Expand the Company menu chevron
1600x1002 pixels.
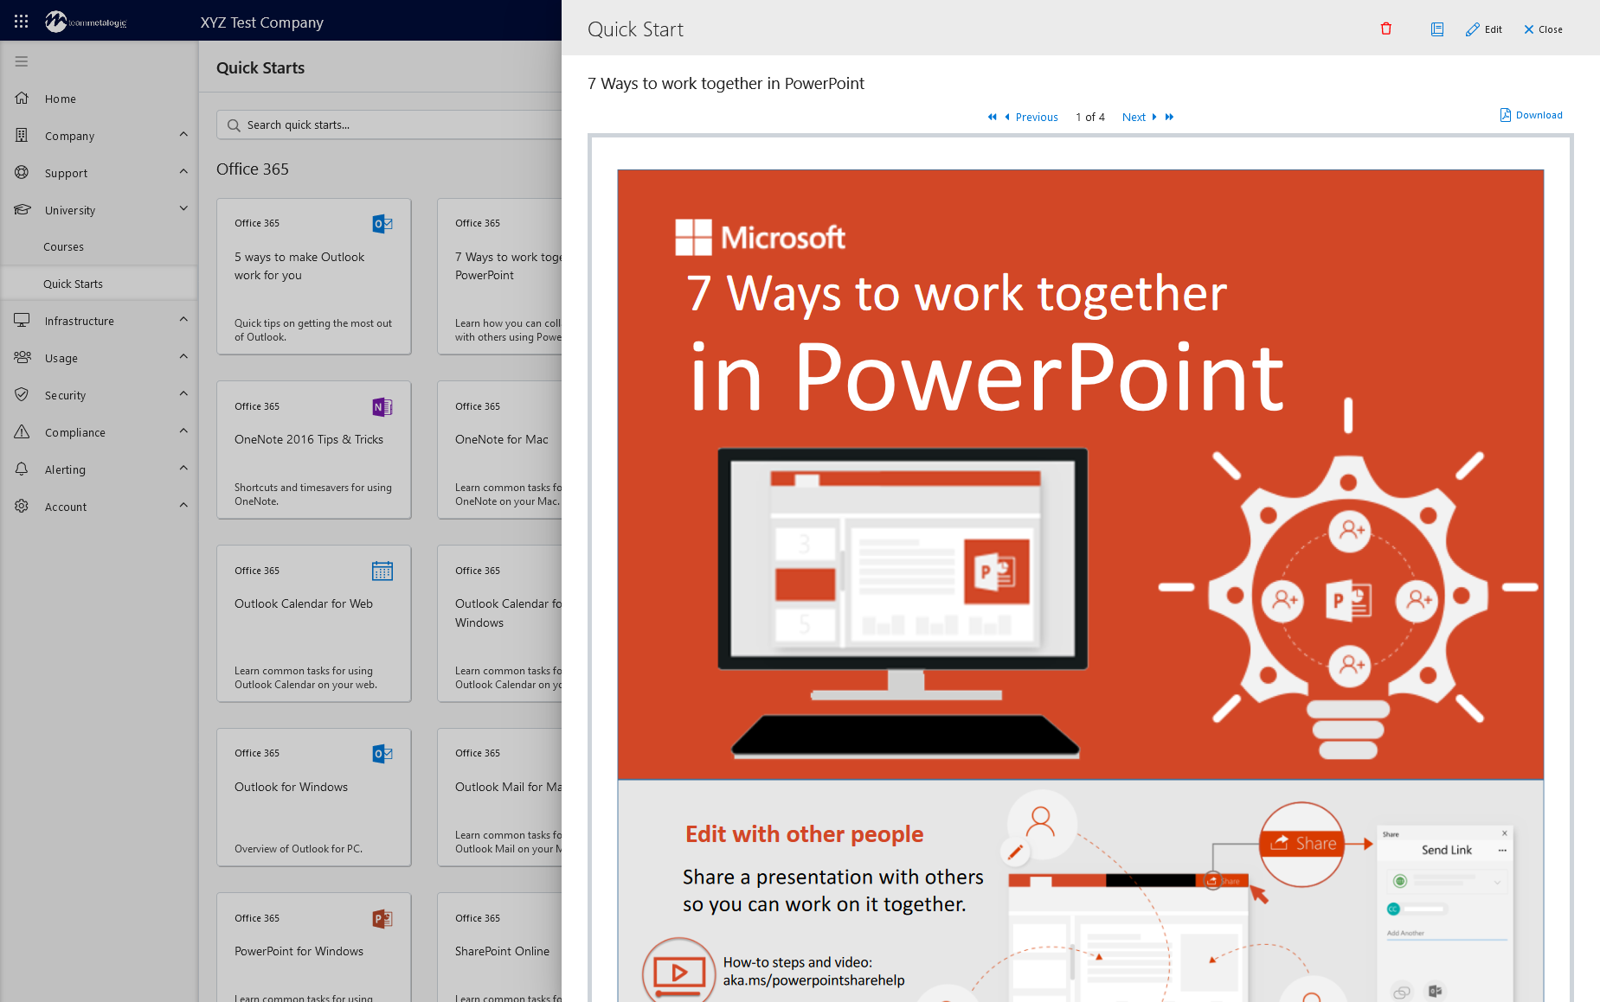[183, 134]
